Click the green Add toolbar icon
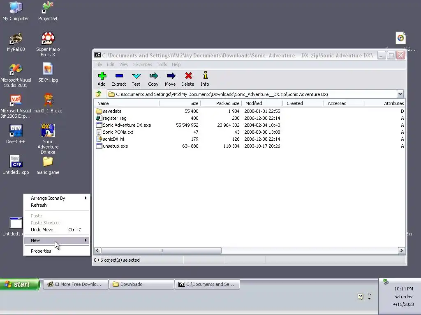Viewport: 421px width, 315px height. pyautogui.click(x=102, y=76)
